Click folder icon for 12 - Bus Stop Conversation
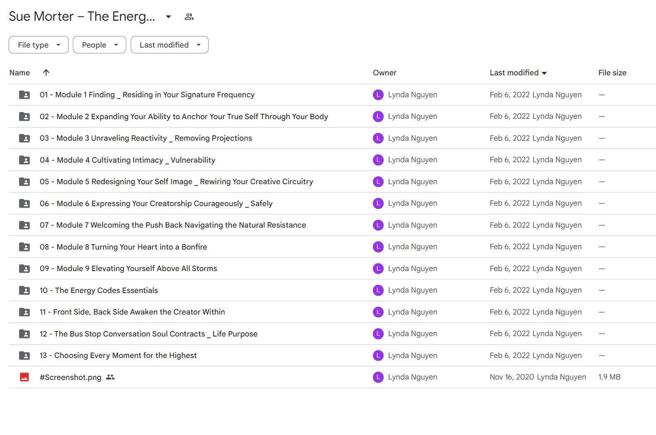656x435 pixels. pos(24,334)
